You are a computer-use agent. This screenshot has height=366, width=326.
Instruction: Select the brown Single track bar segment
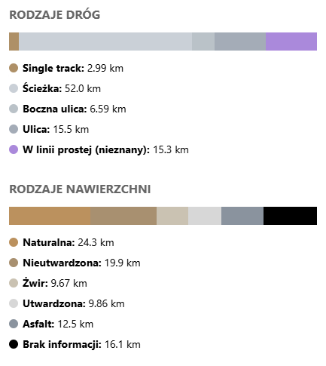[x=14, y=42]
